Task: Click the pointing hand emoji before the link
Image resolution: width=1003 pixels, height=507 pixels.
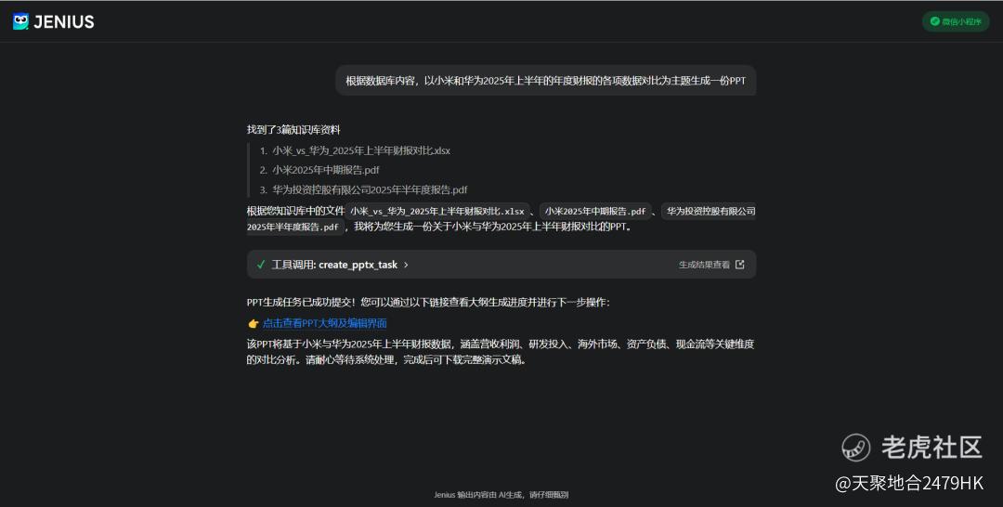Action: tap(254, 323)
